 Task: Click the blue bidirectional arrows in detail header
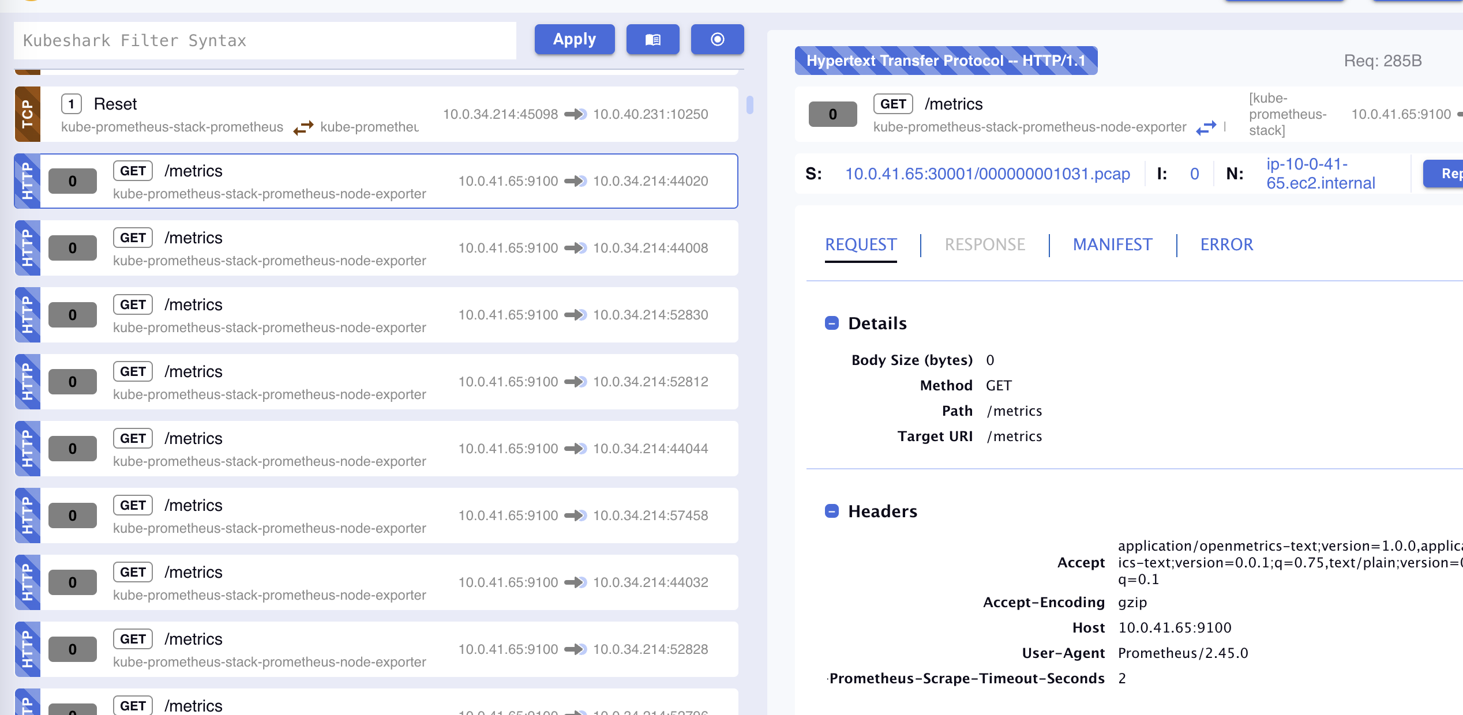coord(1206,127)
